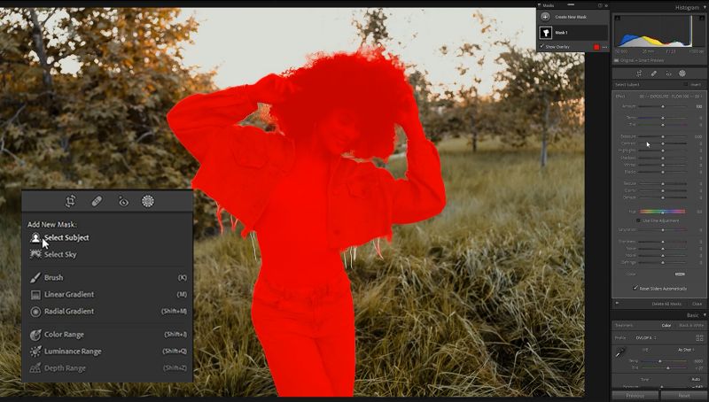Toggle highlight clipping indicator in histogram
709x402 pixels.
point(702,19)
